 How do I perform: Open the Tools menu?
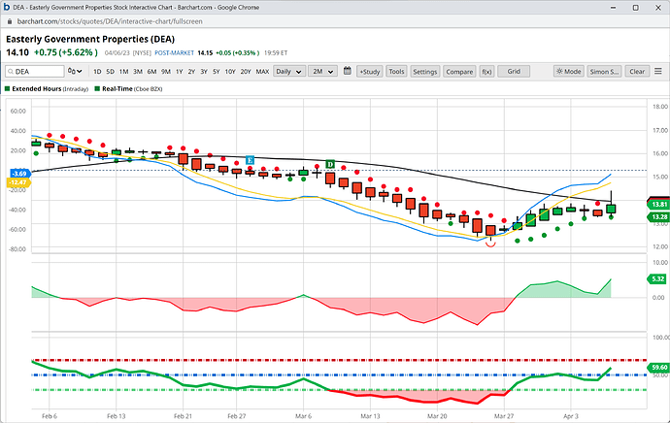396,71
